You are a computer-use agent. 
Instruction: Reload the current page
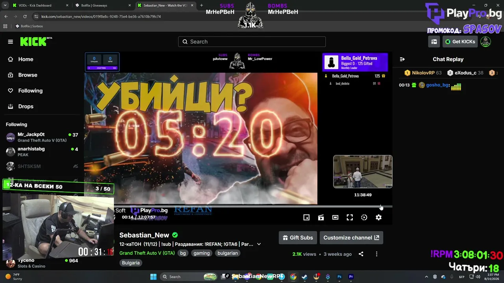pos(25,17)
